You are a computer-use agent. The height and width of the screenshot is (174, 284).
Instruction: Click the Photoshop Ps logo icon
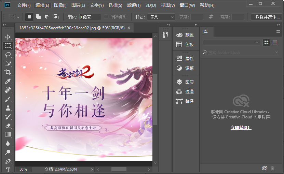(x=8, y=5)
